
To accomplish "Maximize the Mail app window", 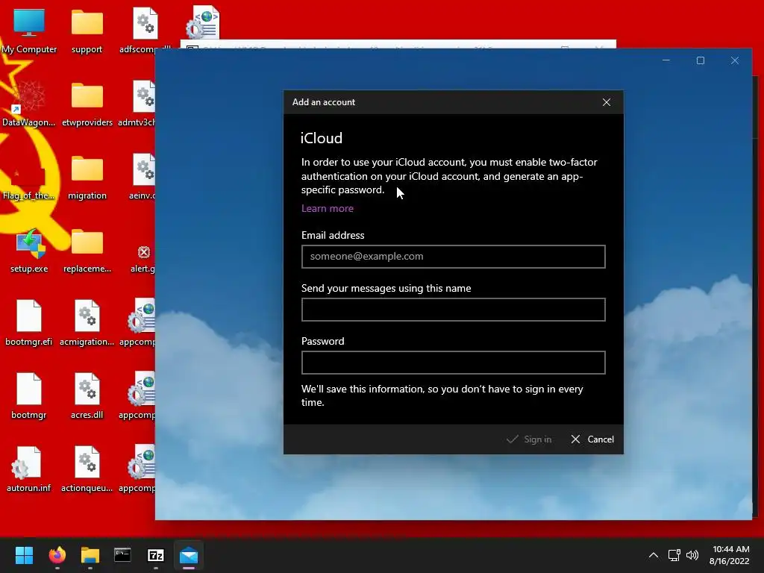I will coord(700,60).
